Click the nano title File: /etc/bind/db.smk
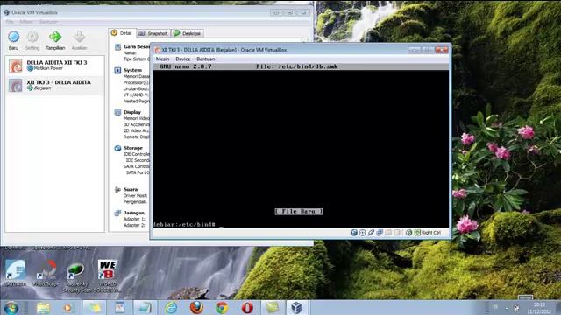Image resolution: width=561 pixels, height=315 pixels. pos(296,66)
